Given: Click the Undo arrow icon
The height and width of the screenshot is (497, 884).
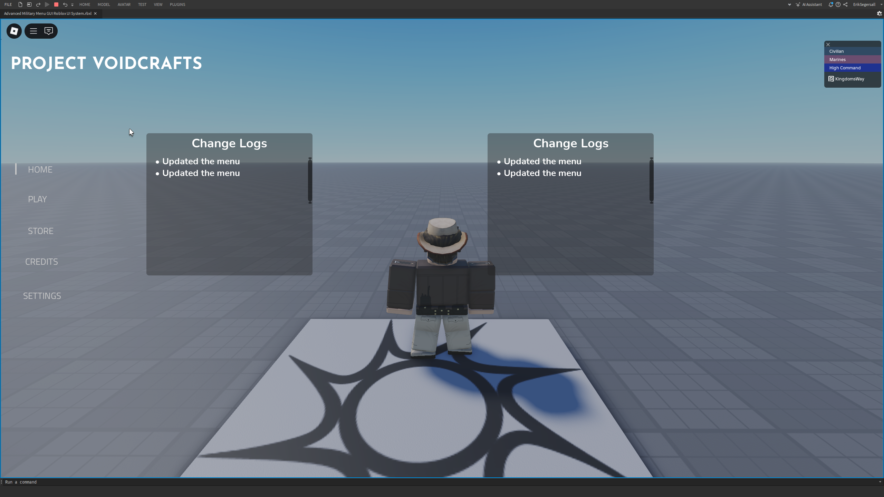Looking at the screenshot, I should pos(65,4).
